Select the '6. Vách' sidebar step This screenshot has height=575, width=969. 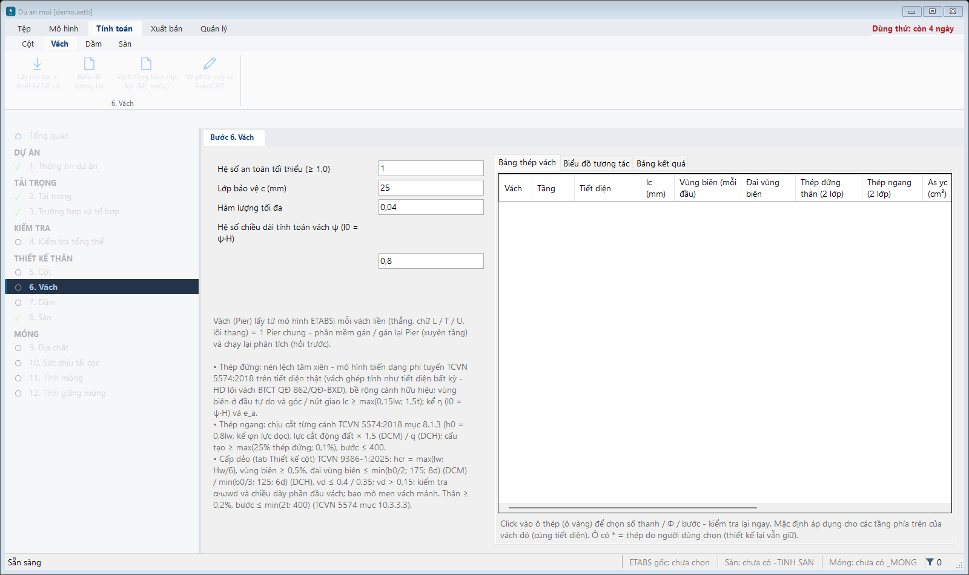(x=102, y=287)
